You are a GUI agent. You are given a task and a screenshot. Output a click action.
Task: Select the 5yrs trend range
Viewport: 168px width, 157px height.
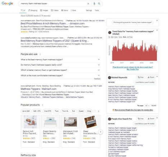point(124,37)
